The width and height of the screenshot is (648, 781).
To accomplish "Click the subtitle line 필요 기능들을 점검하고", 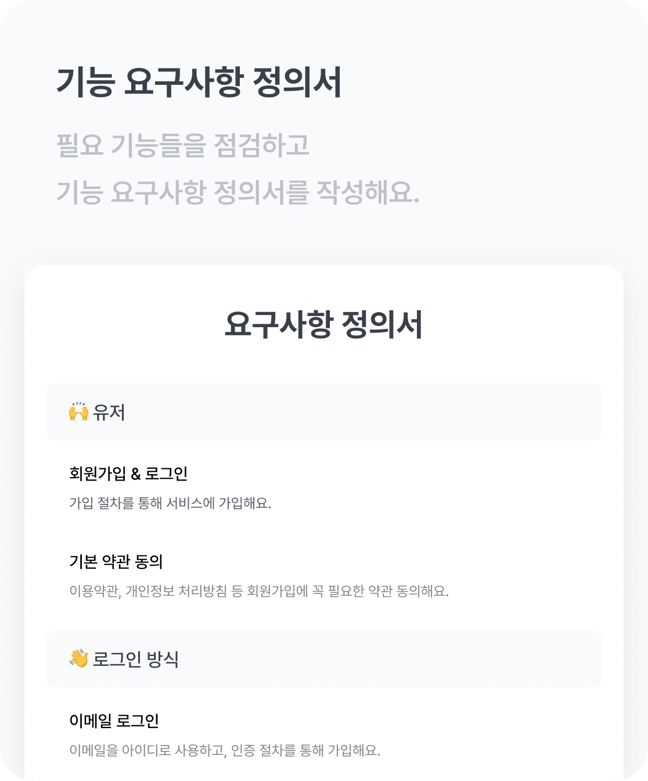I will [183, 145].
